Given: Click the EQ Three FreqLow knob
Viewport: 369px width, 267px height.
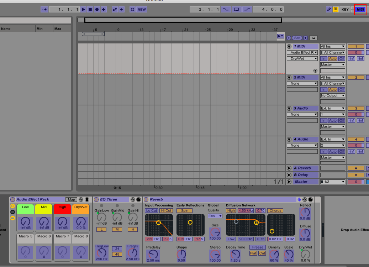Looking at the screenshot, I should click(101, 253).
